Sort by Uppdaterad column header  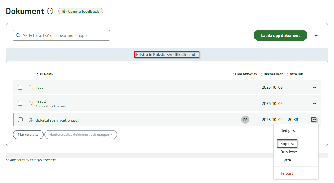click(x=273, y=75)
